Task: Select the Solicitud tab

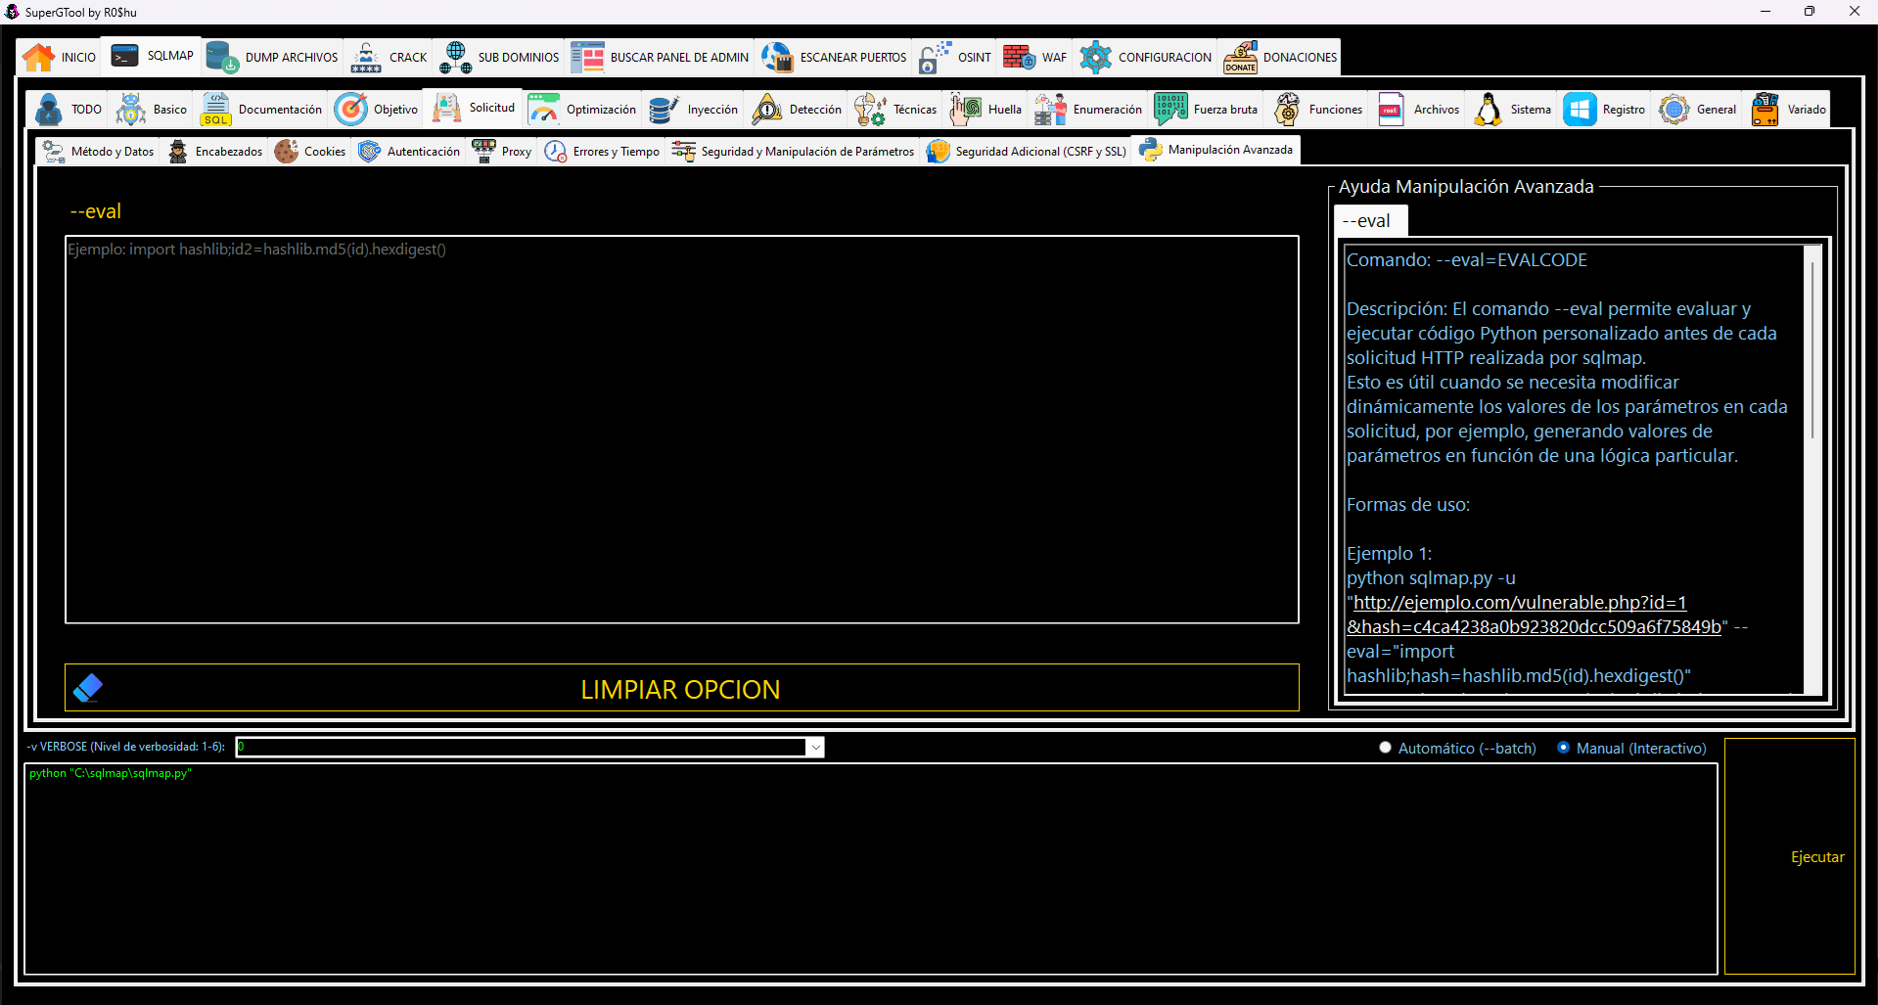Action: pos(475,108)
